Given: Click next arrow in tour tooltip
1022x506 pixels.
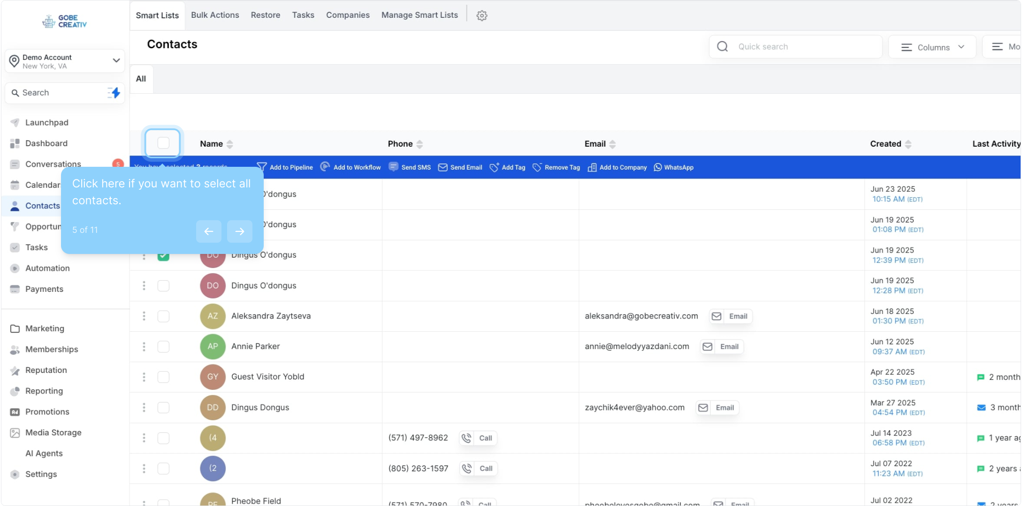Looking at the screenshot, I should [239, 231].
